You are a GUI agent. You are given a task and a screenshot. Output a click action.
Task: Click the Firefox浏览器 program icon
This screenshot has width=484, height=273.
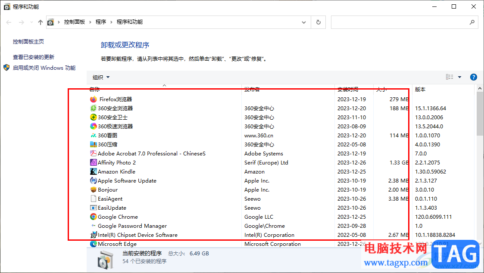(93, 99)
